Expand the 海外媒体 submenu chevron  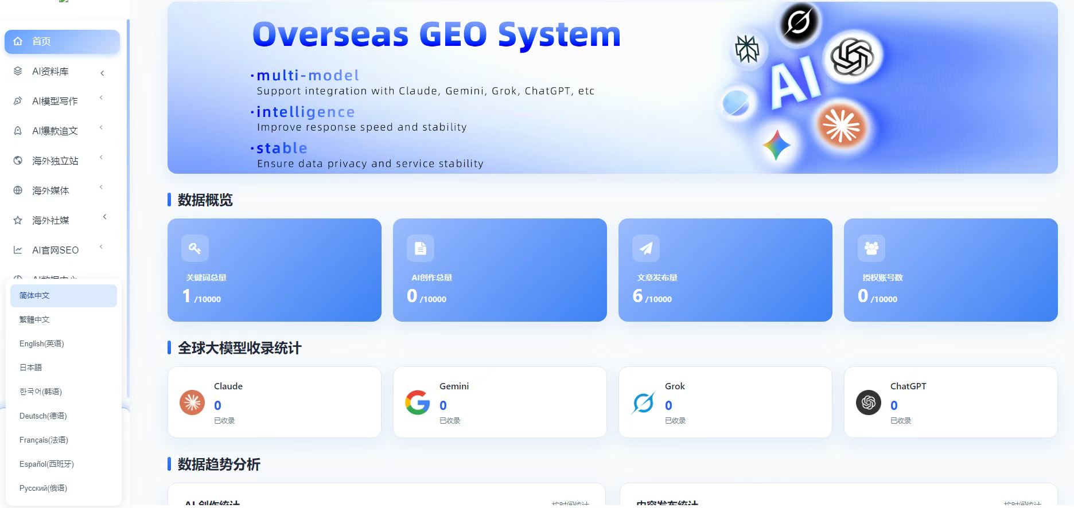(x=101, y=187)
